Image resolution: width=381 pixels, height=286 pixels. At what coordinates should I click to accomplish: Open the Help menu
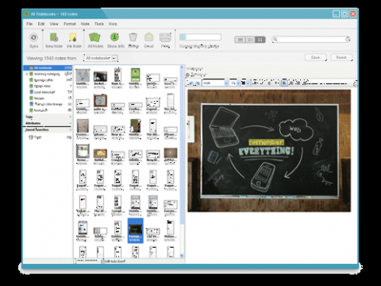tap(113, 24)
